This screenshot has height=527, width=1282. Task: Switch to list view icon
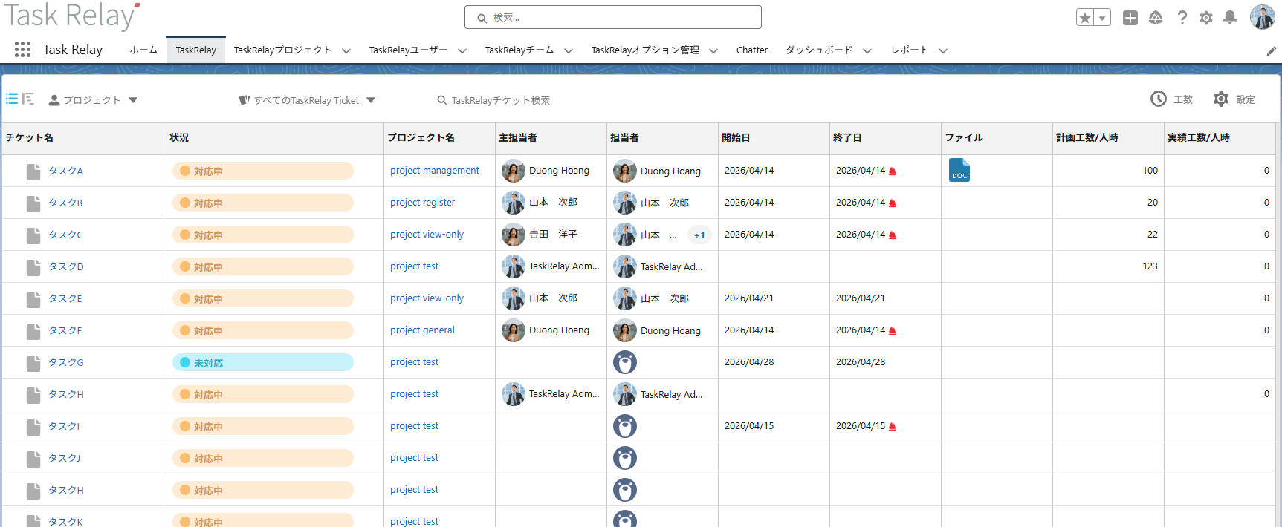coord(12,99)
